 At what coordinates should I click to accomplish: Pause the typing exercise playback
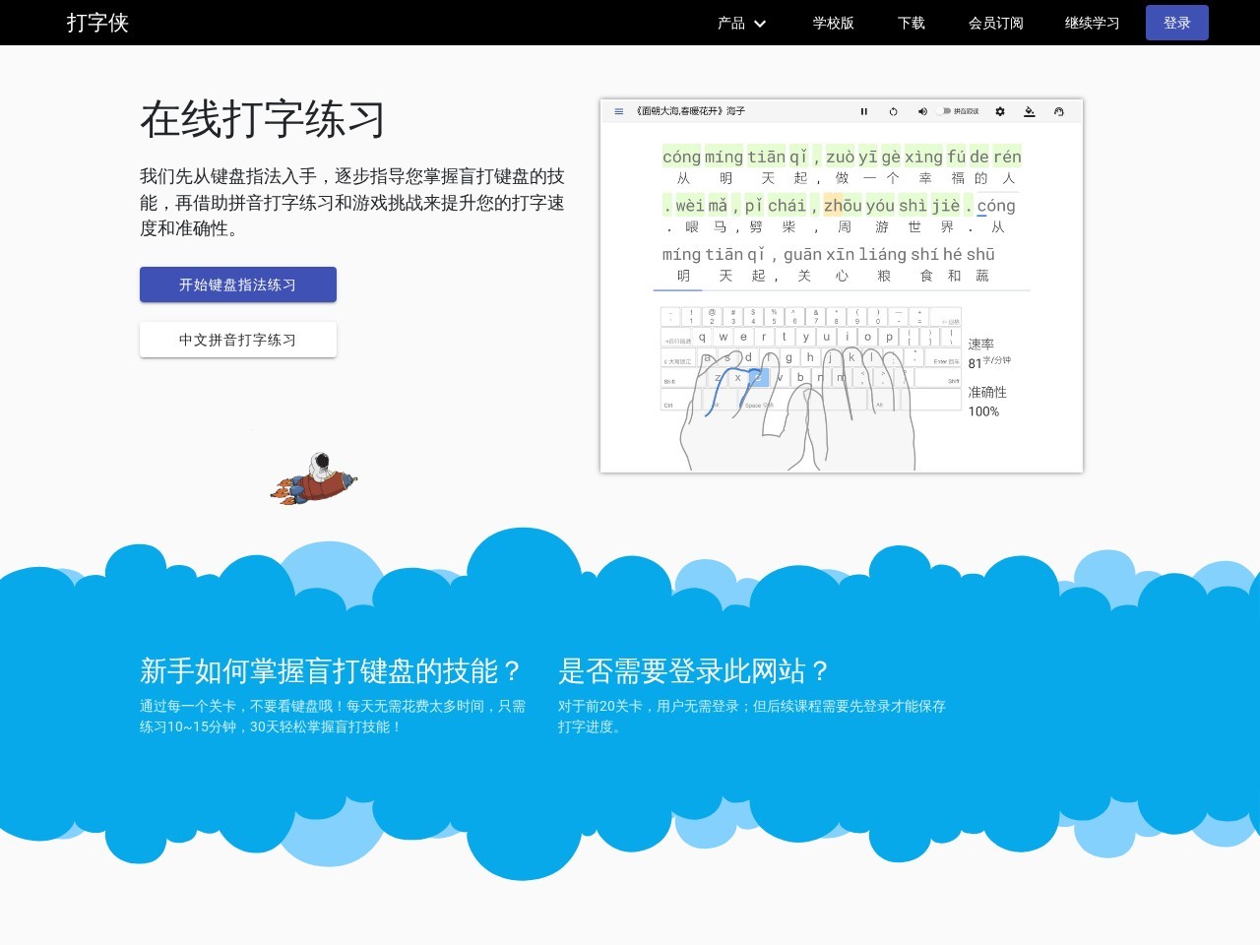pyautogui.click(x=863, y=111)
